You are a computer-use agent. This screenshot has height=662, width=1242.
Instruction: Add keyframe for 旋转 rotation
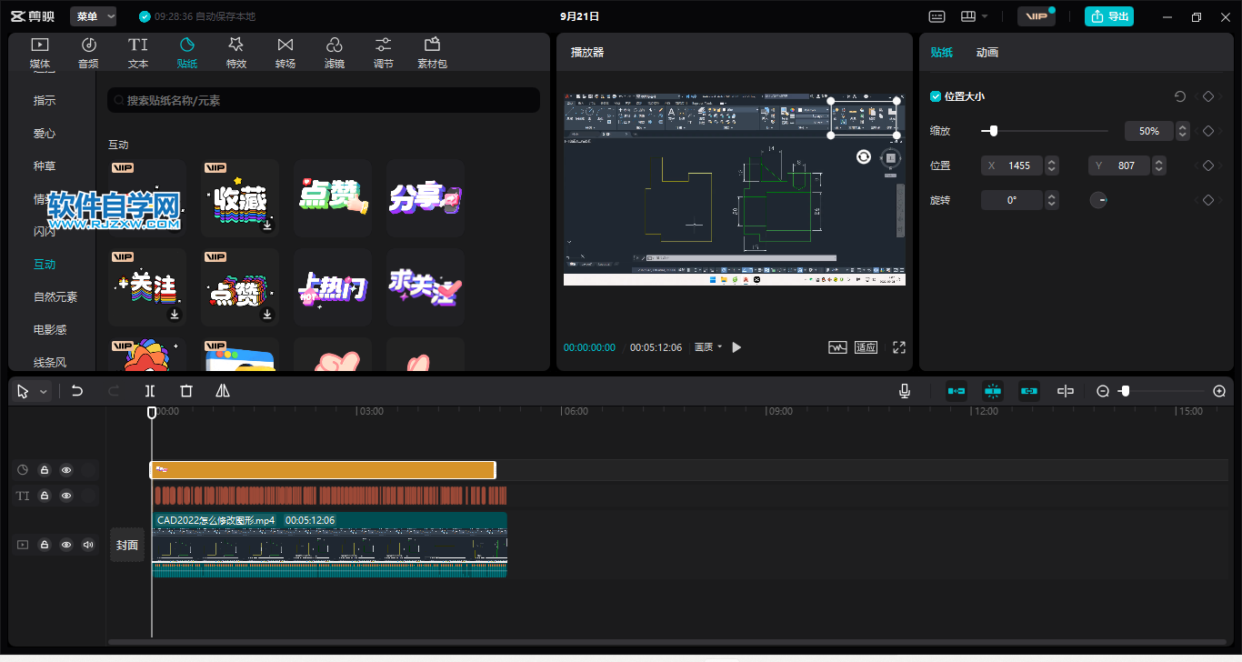point(1208,200)
